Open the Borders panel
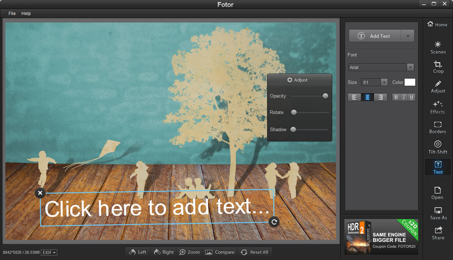Viewport: 453px width, 260px height. 437,127
